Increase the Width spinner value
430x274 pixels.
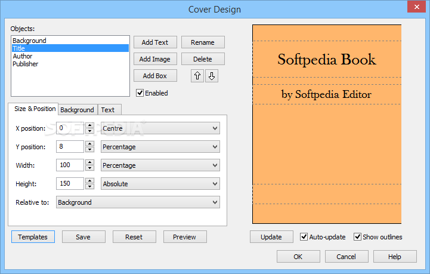[x=89, y=162]
